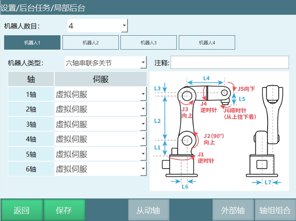
Task: Click the 外部轴 external axis button
Action: [233, 210]
